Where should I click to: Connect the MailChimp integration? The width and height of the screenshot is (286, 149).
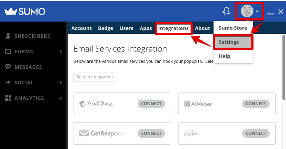coord(151,104)
